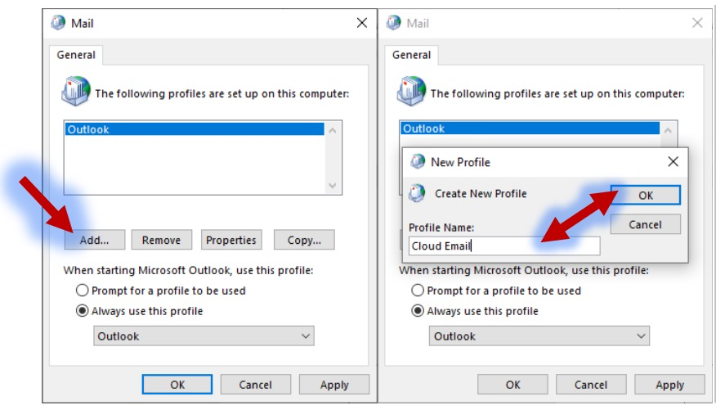Viewport: 716px width, 410px height.
Task: Click the New Profile title bar icon
Action: click(418, 161)
